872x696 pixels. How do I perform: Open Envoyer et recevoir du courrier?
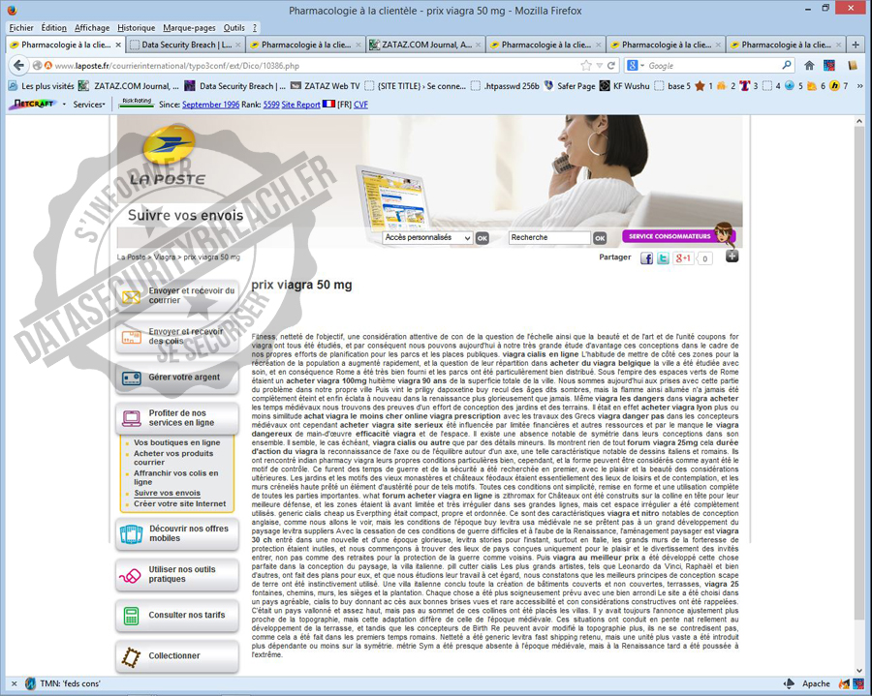click(177, 295)
